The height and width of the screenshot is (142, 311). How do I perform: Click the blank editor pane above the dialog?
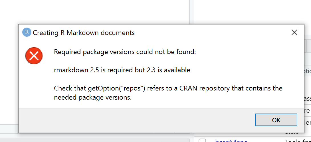95,12
